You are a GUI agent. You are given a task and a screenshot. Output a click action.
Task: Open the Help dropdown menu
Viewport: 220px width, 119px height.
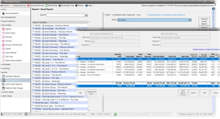pos(89,6)
